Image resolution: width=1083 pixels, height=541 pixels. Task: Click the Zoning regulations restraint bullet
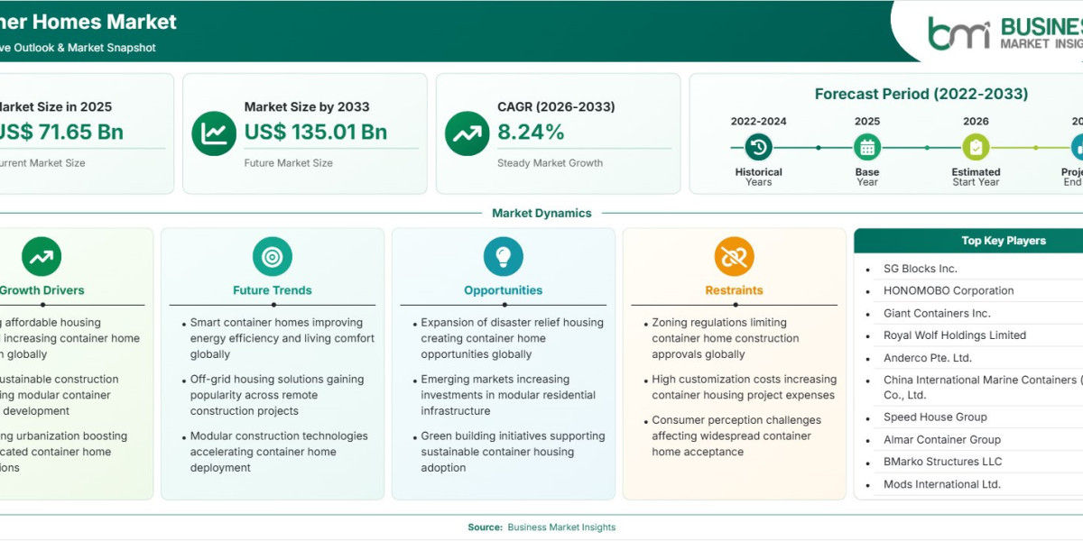coord(726,338)
